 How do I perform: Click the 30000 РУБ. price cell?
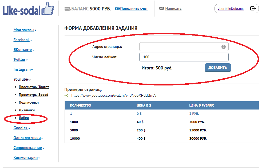click(198, 139)
